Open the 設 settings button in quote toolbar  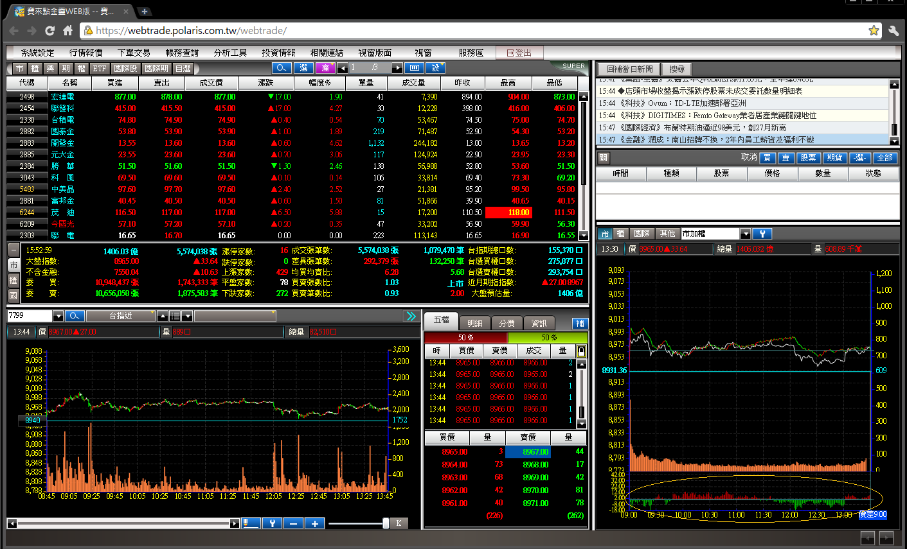click(x=436, y=68)
